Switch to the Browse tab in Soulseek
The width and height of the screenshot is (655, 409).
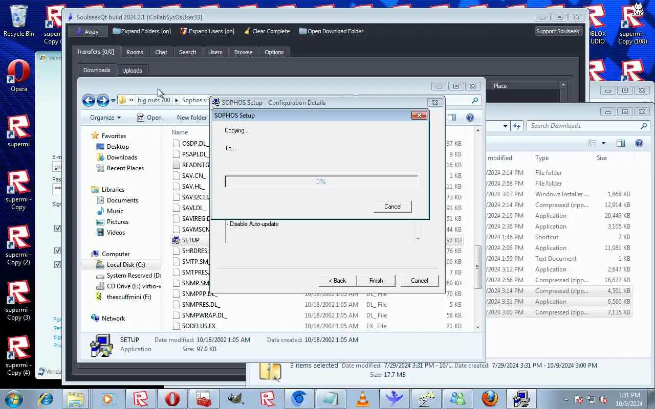[x=243, y=52]
